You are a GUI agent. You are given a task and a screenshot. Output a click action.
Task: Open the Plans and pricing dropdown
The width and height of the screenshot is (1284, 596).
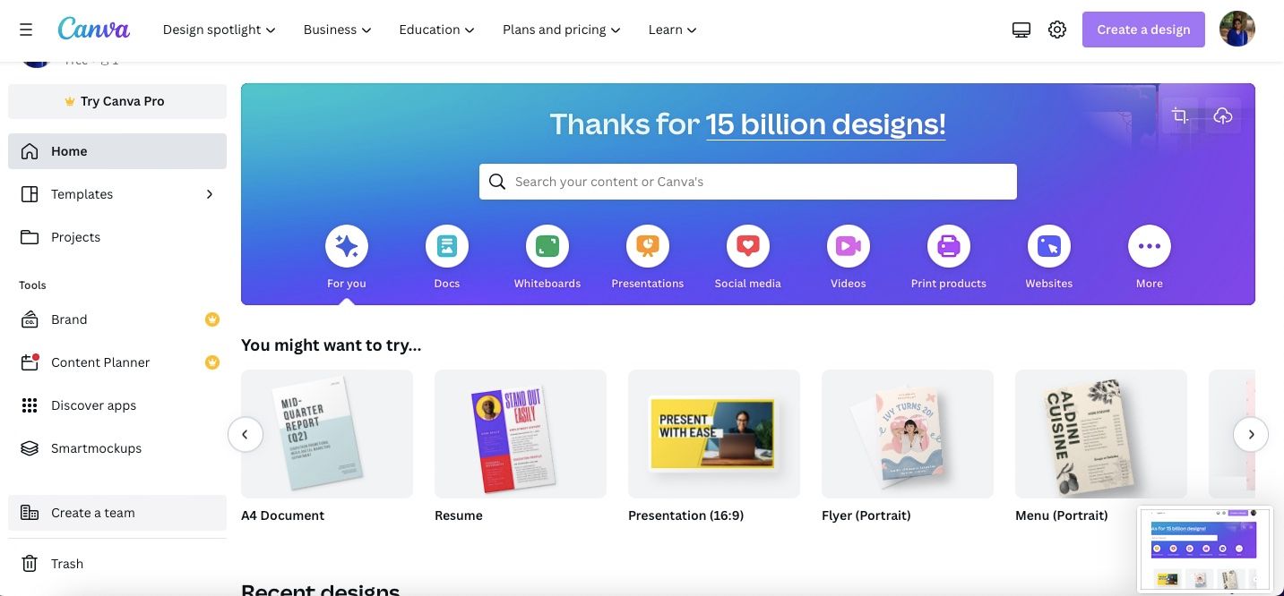(x=561, y=29)
